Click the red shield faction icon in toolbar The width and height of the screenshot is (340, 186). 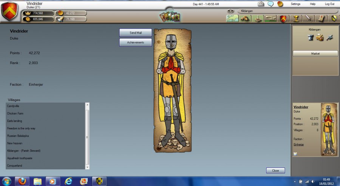click(283, 18)
